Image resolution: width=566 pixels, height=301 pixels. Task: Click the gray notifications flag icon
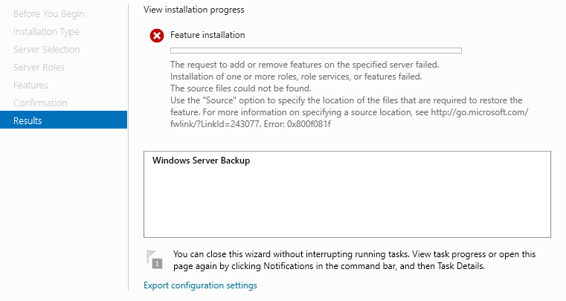(155, 259)
